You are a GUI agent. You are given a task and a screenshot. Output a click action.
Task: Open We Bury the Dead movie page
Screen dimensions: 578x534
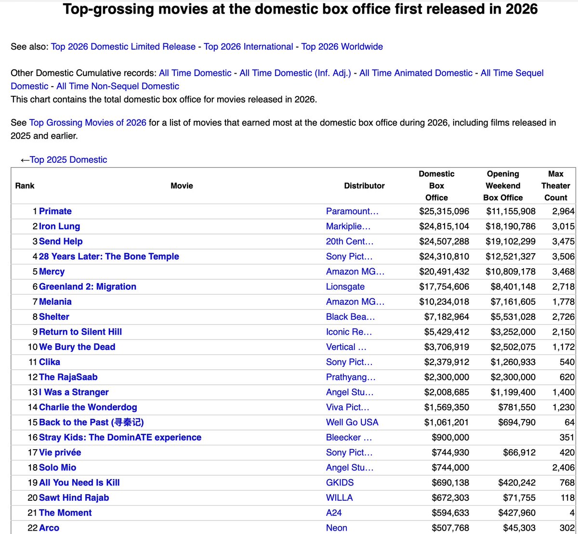point(77,347)
